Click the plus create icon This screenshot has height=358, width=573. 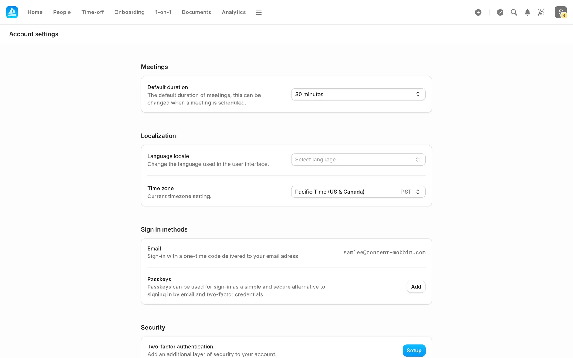click(478, 12)
